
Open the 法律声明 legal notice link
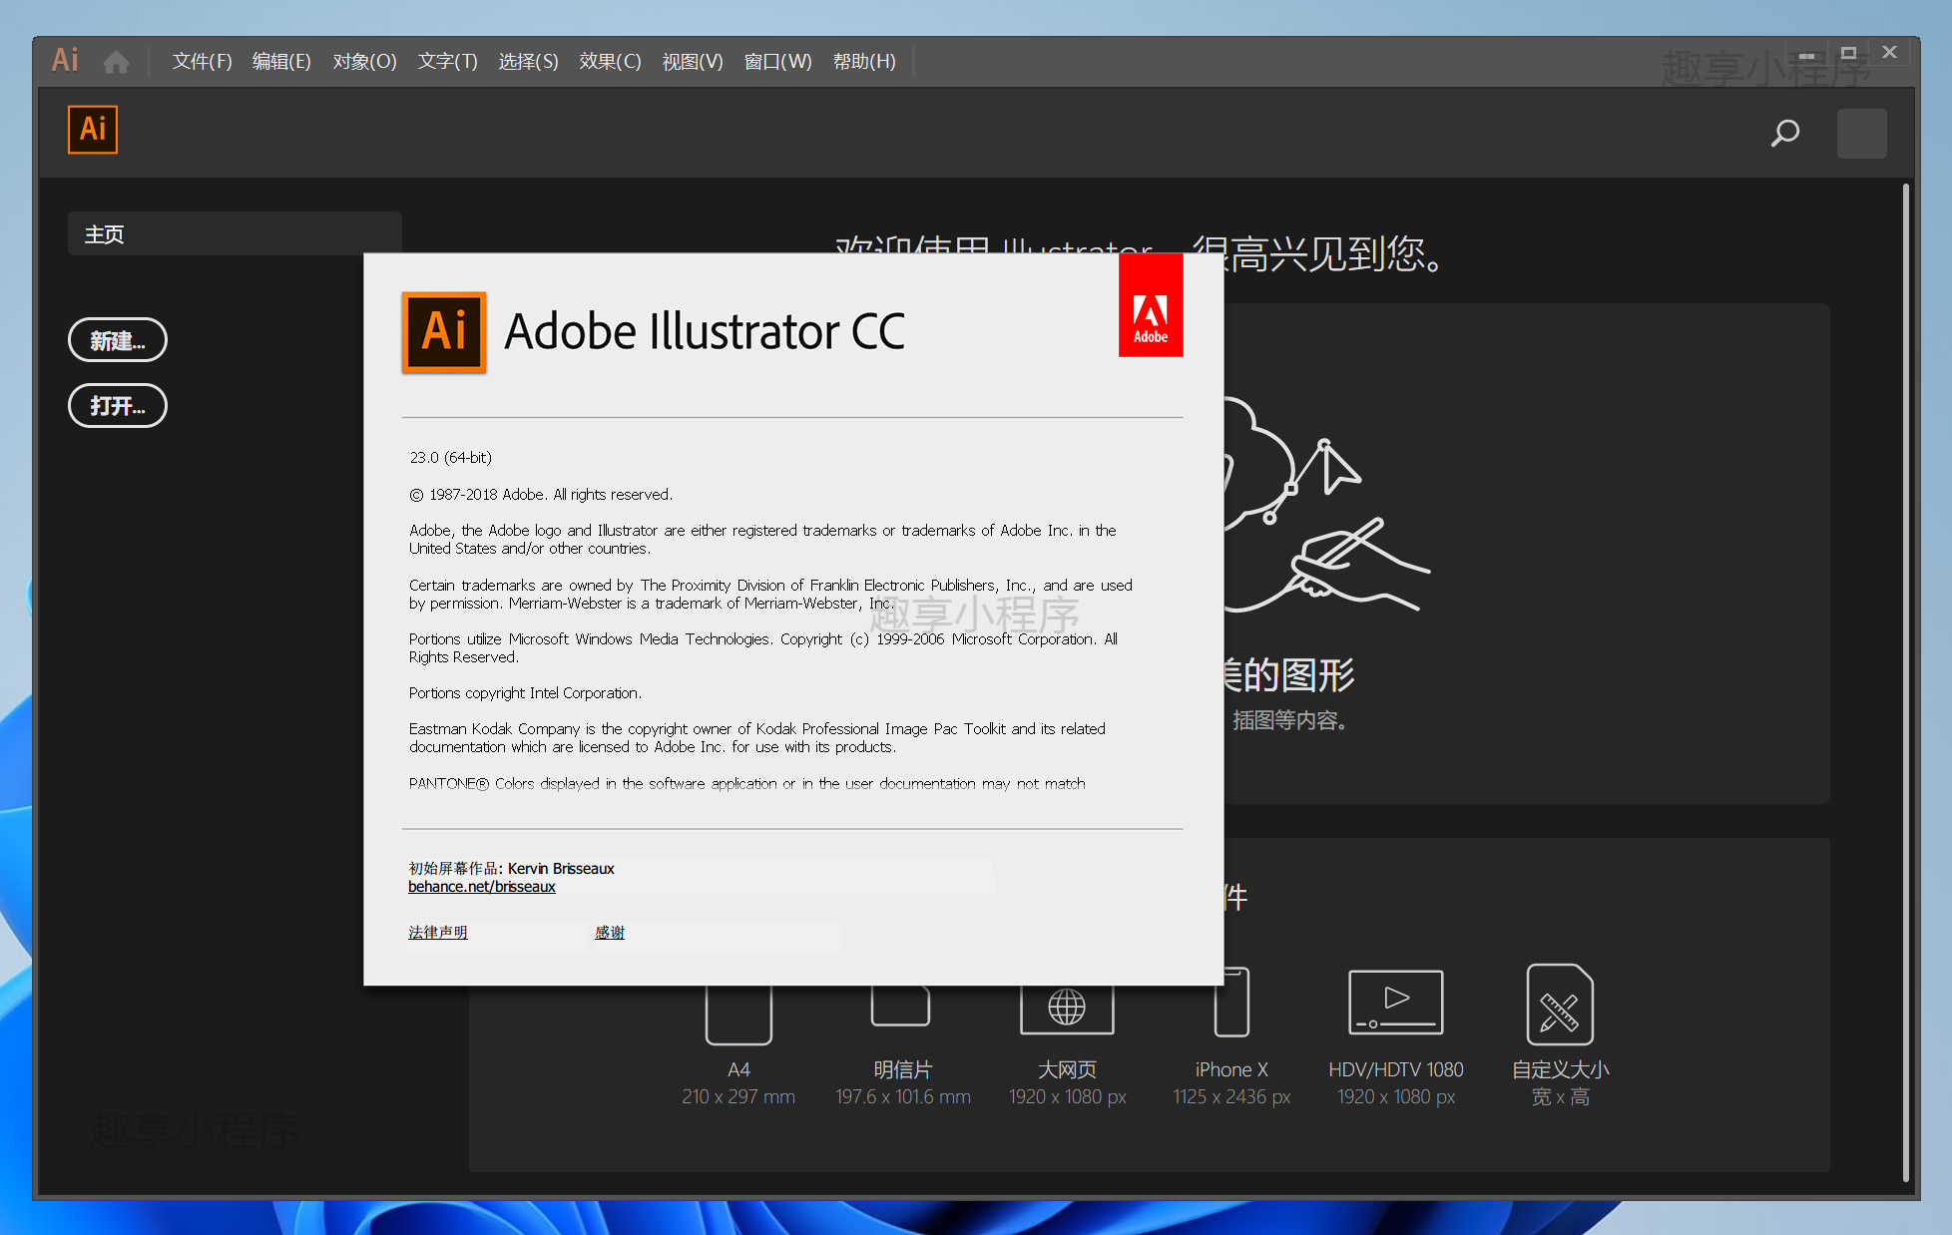click(437, 932)
